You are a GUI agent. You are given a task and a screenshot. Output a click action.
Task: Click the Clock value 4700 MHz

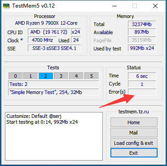coord(42,40)
